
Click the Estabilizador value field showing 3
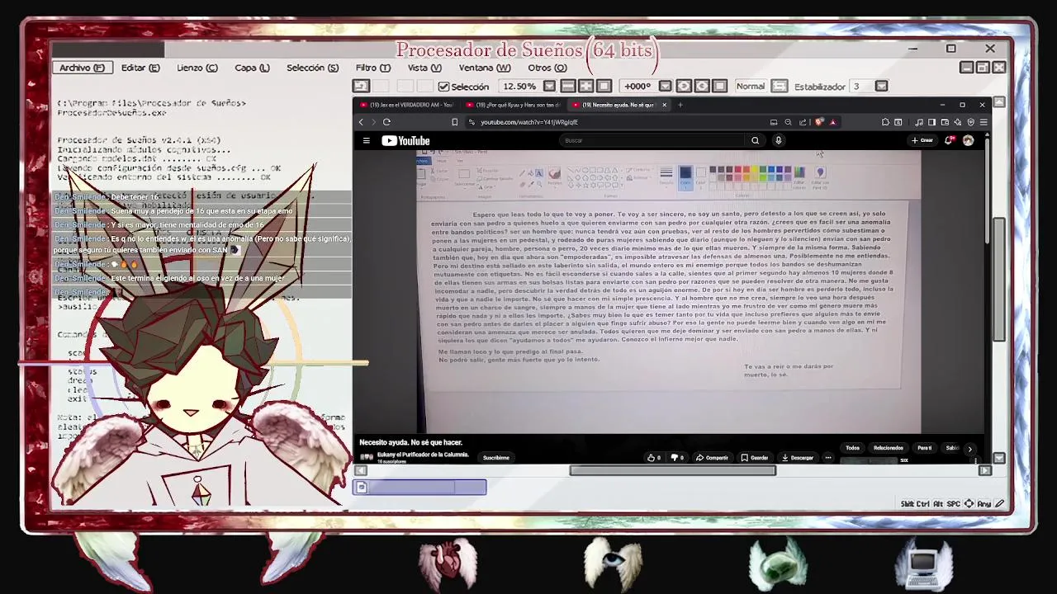[862, 87]
